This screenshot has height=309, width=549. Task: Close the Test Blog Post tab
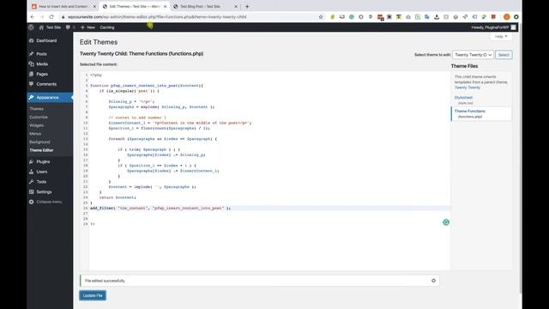pos(236,6)
